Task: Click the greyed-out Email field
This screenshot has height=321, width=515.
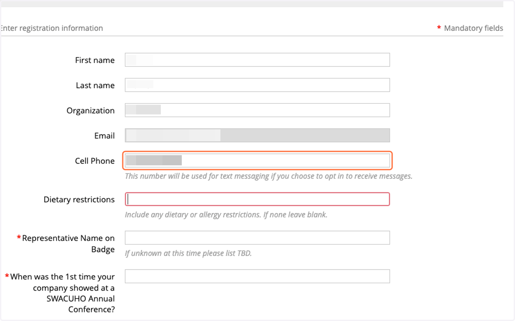Action: 257,135
